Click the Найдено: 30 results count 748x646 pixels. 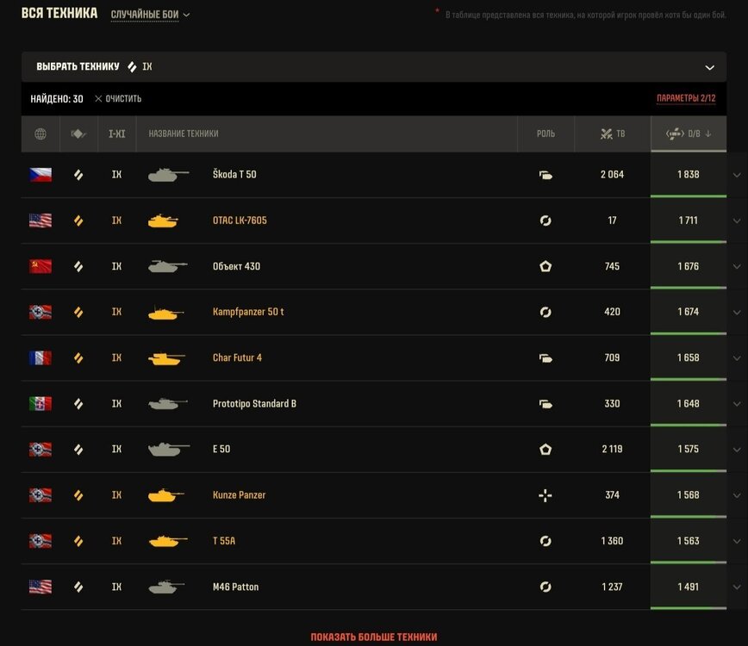(57, 99)
